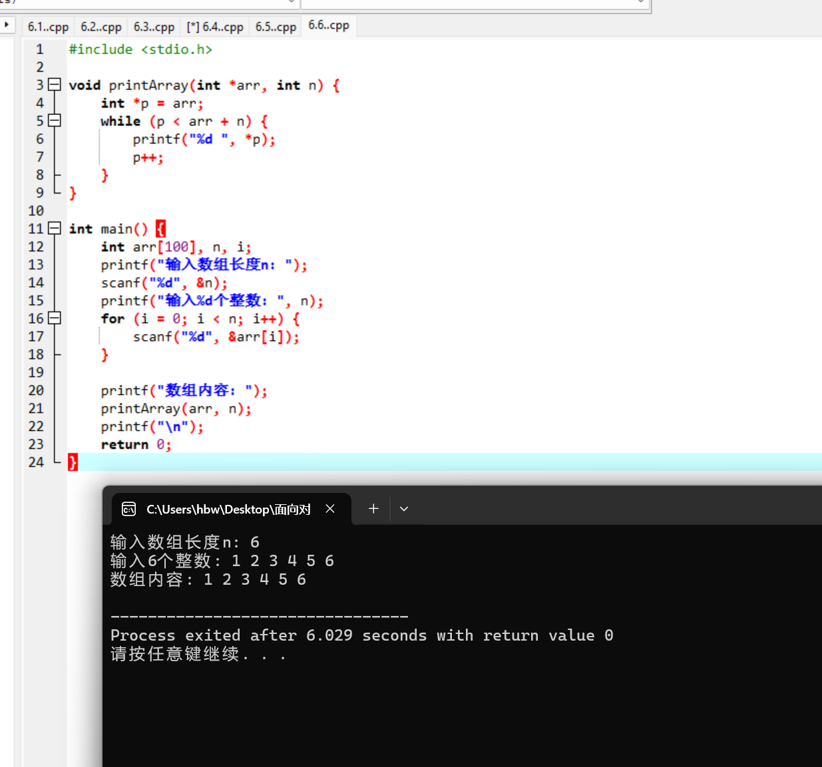Click the 'while (p < arr + n)' statement
The width and height of the screenshot is (822, 767).
pyautogui.click(x=184, y=121)
